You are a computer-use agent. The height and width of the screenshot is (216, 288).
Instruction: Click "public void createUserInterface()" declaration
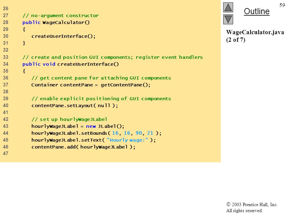[70, 64]
